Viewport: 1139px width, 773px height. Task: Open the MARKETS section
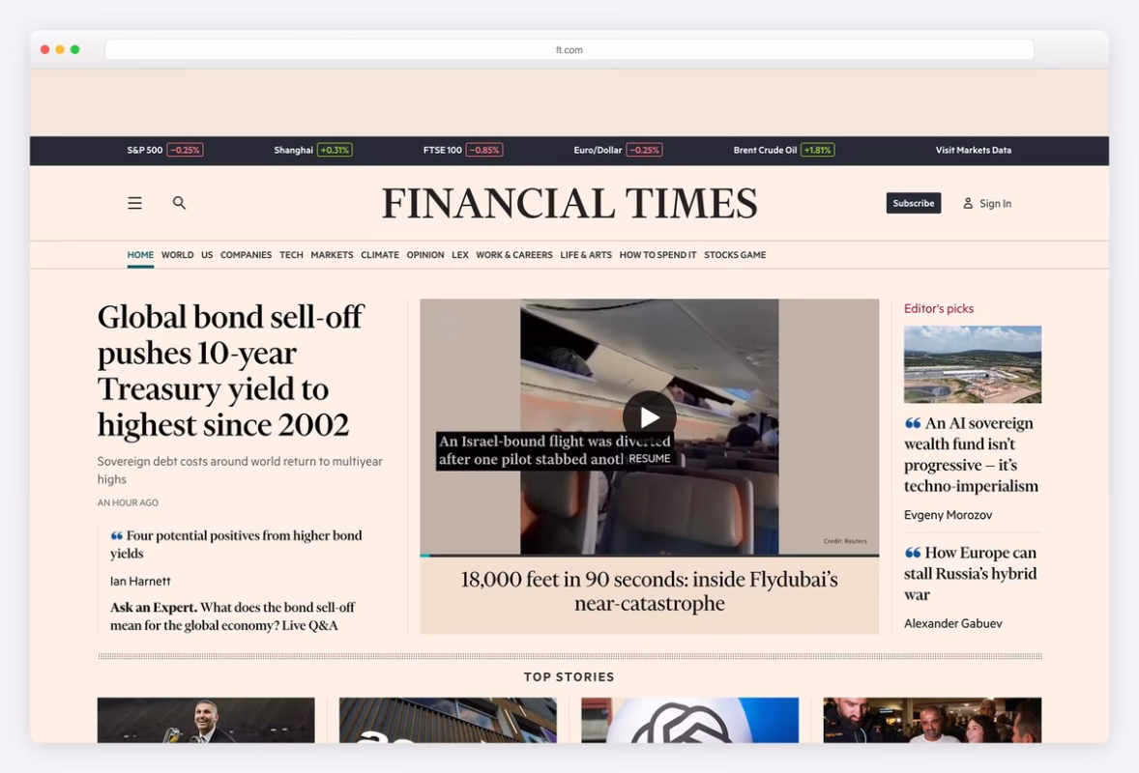(332, 255)
